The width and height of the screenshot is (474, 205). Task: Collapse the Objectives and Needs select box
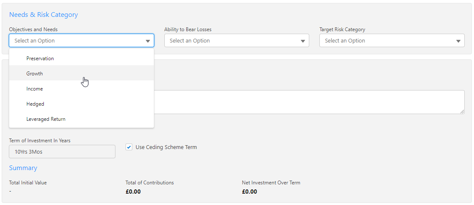pos(76,41)
